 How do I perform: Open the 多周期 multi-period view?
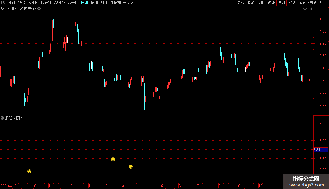(x=115, y=3)
